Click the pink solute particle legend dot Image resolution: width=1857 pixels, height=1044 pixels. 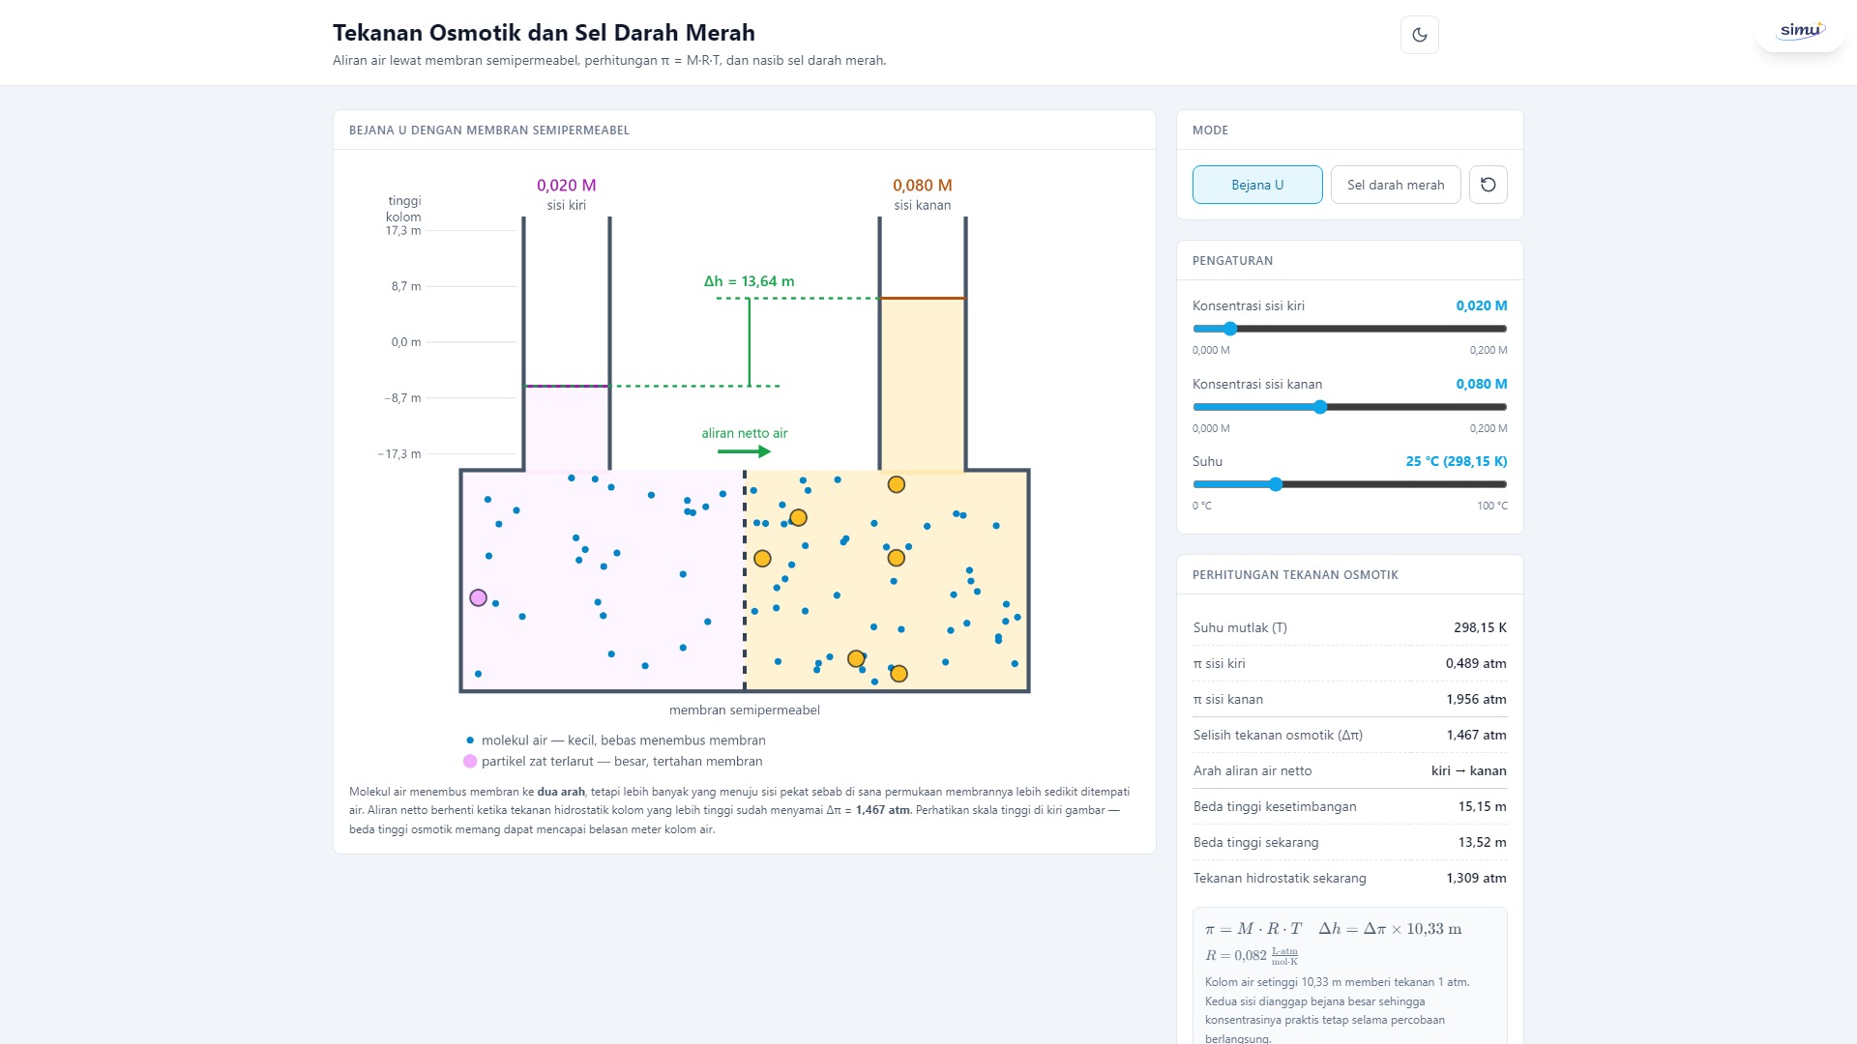point(470,762)
